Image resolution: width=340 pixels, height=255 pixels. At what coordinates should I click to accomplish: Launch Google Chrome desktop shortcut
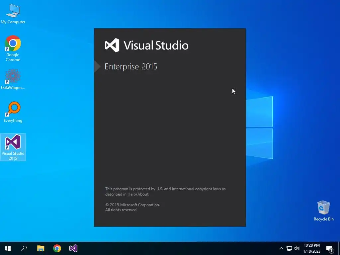(x=13, y=48)
